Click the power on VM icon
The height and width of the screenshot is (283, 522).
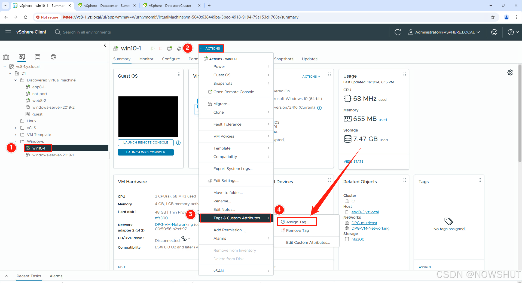153,48
